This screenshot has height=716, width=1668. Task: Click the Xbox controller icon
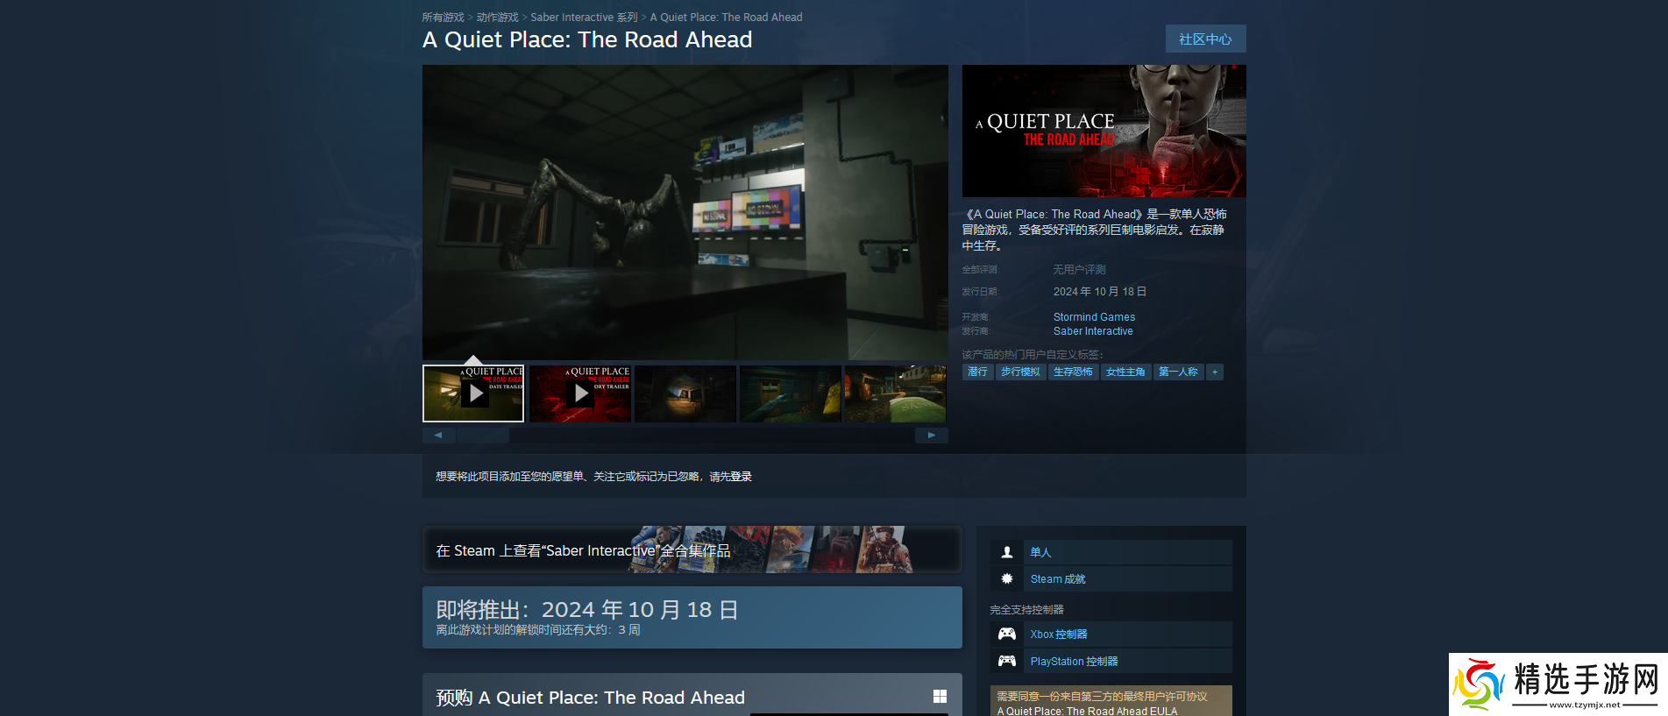[x=1007, y=634]
